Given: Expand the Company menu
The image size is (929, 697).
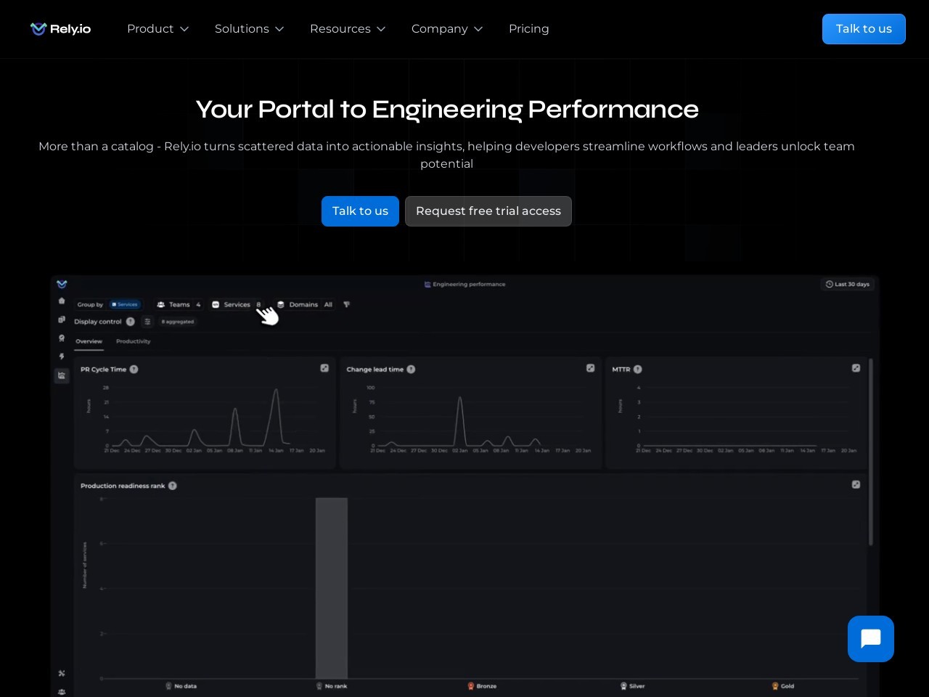Looking at the screenshot, I should click(446, 29).
